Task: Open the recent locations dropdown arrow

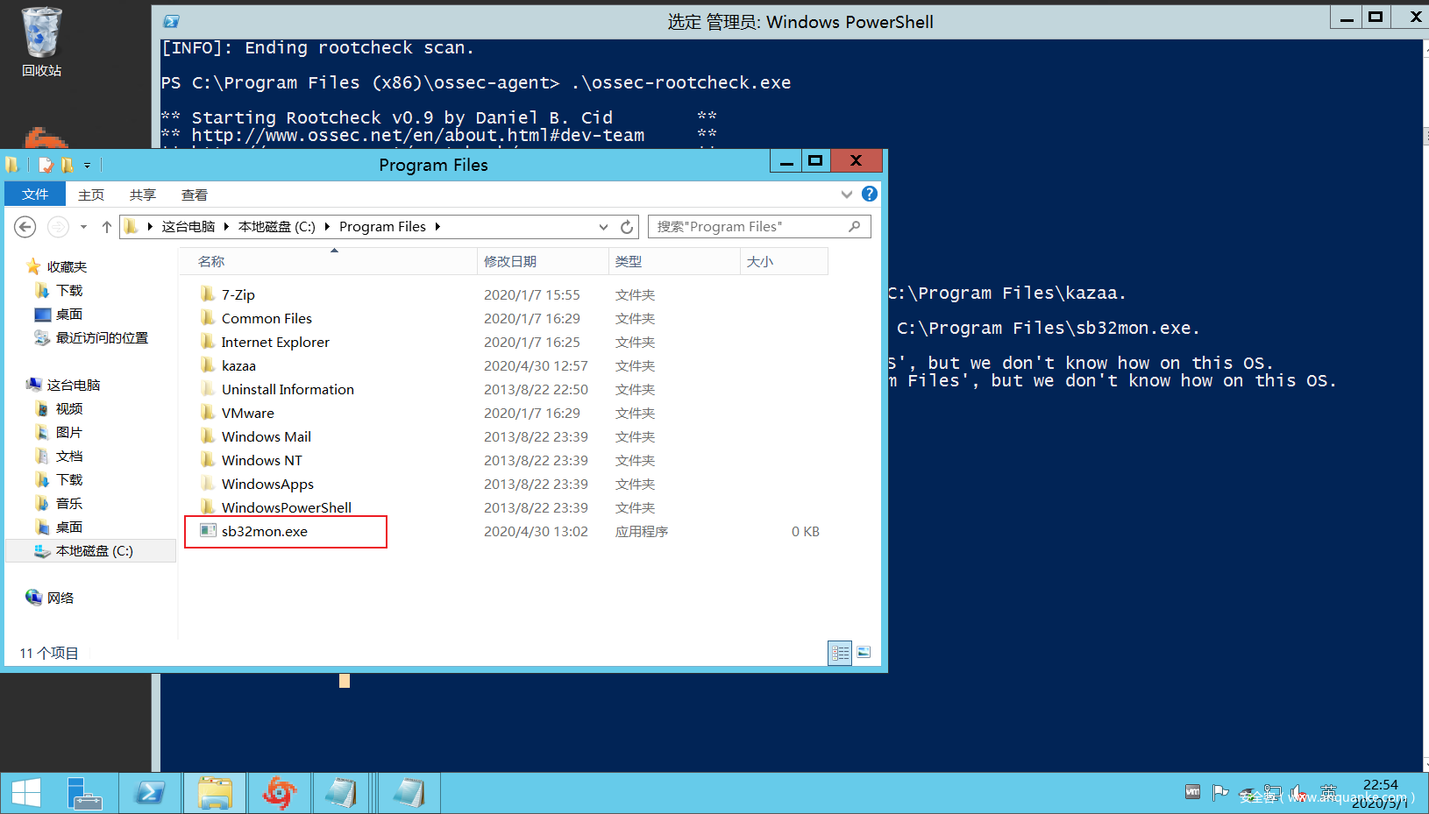Action: [x=83, y=227]
